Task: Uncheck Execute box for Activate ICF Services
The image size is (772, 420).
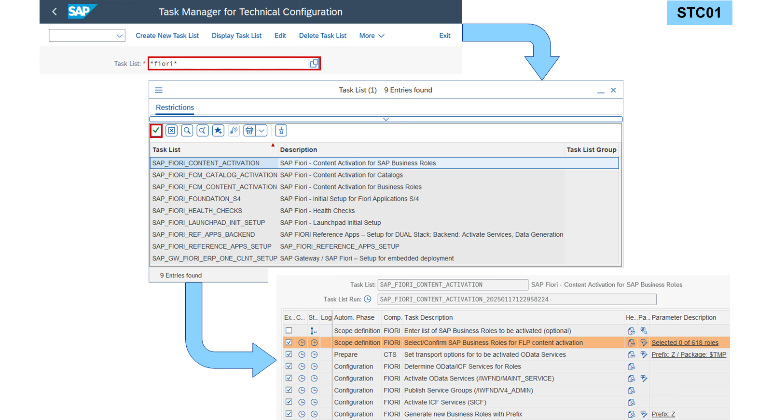Action: 289,402
